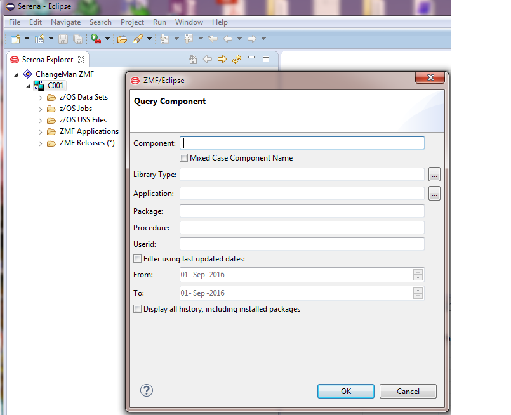Click the Open Type folder icon

tap(122, 39)
